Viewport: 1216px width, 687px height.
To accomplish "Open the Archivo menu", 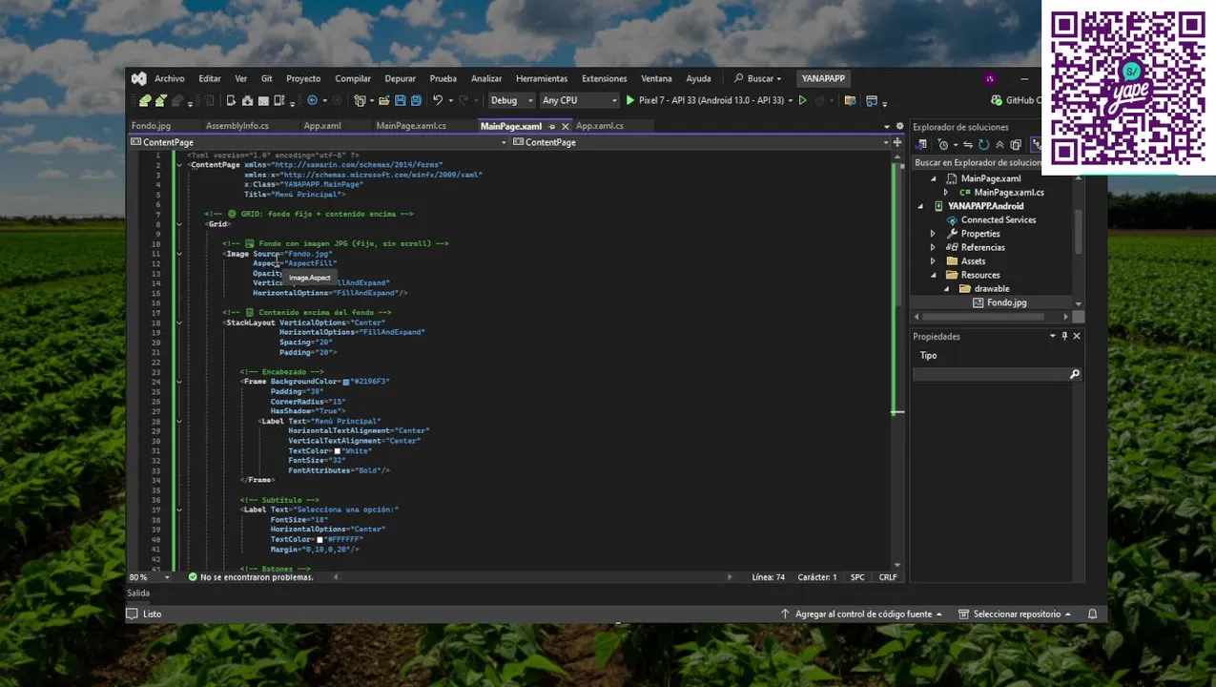I will (170, 78).
